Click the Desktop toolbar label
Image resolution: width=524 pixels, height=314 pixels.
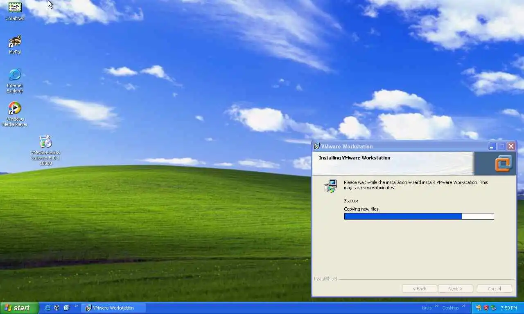(450, 308)
